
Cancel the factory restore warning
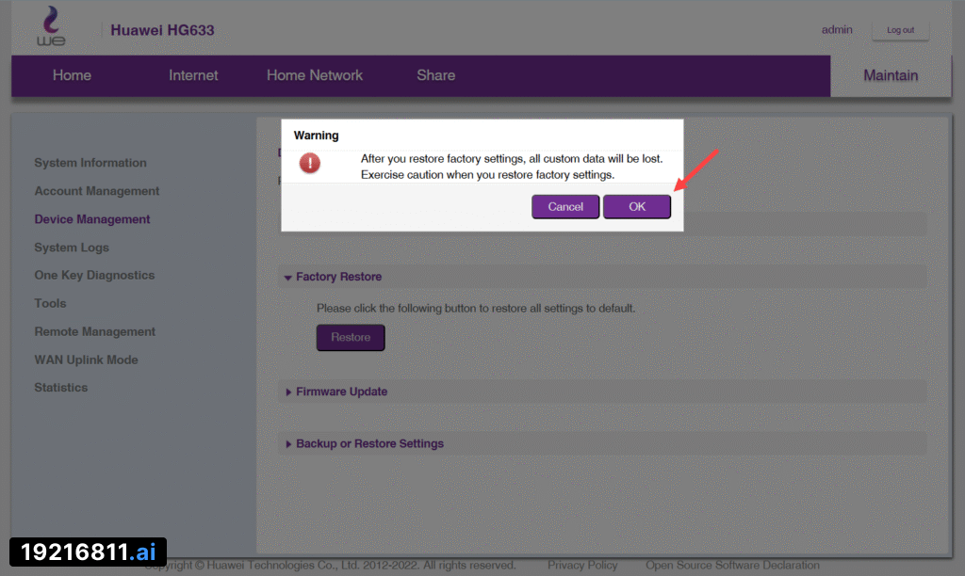pyautogui.click(x=565, y=207)
